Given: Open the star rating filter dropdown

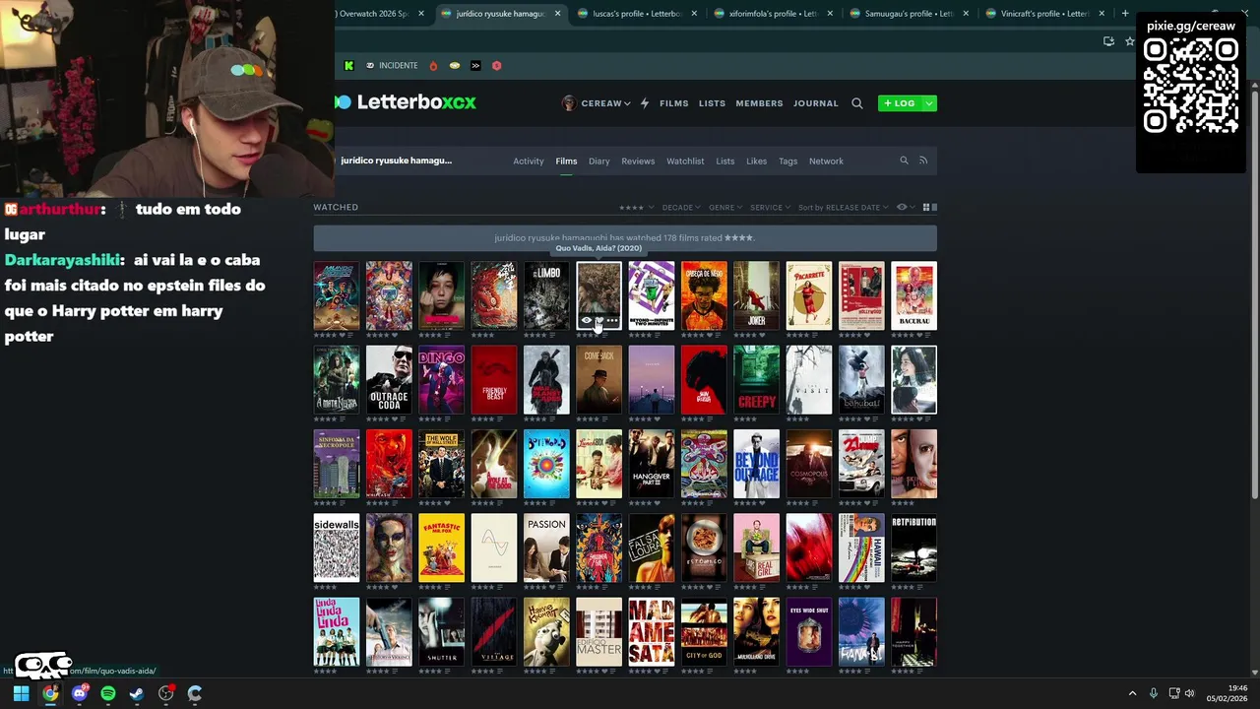Looking at the screenshot, I should (635, 207).
